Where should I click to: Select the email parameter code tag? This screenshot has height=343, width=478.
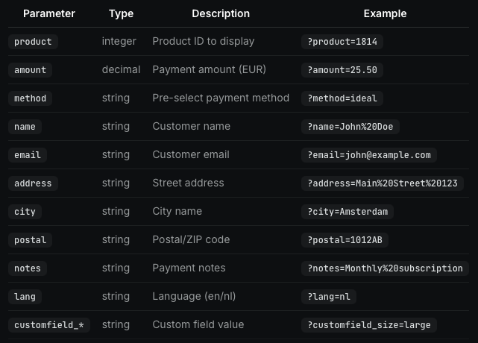(28, 155)
